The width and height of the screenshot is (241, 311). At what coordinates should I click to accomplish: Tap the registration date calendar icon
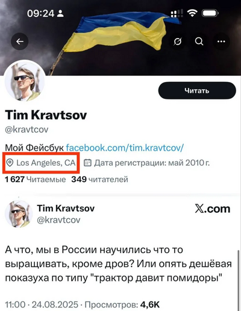pyautogui.click(x=87, y=163)
